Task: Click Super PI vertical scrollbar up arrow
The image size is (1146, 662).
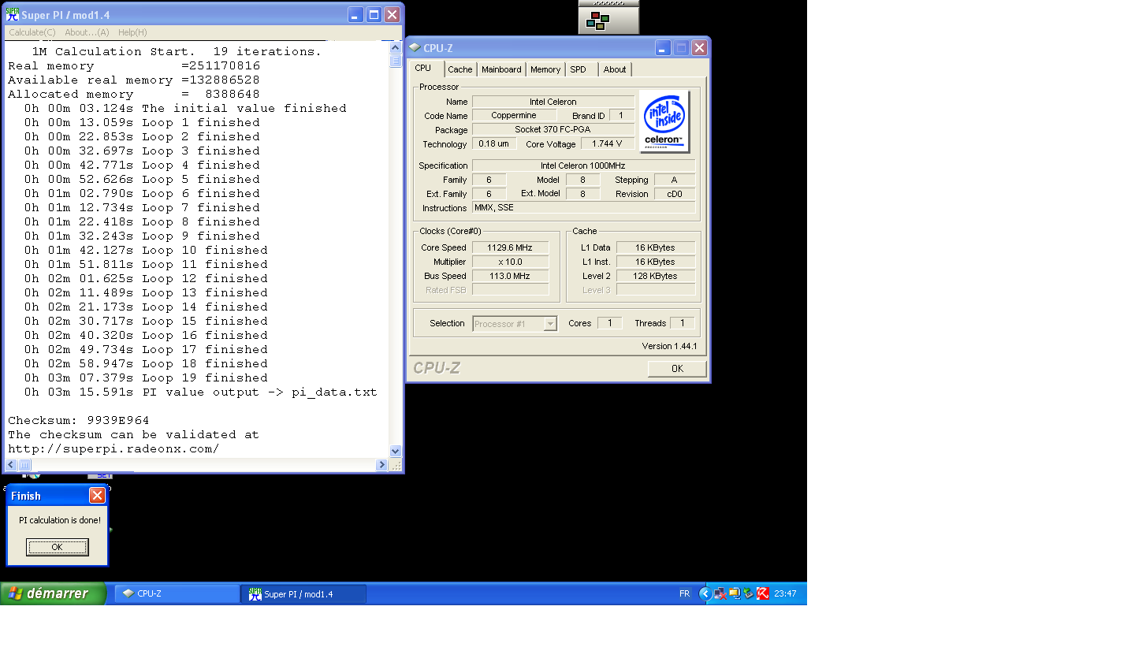Action: pos(396,47)
